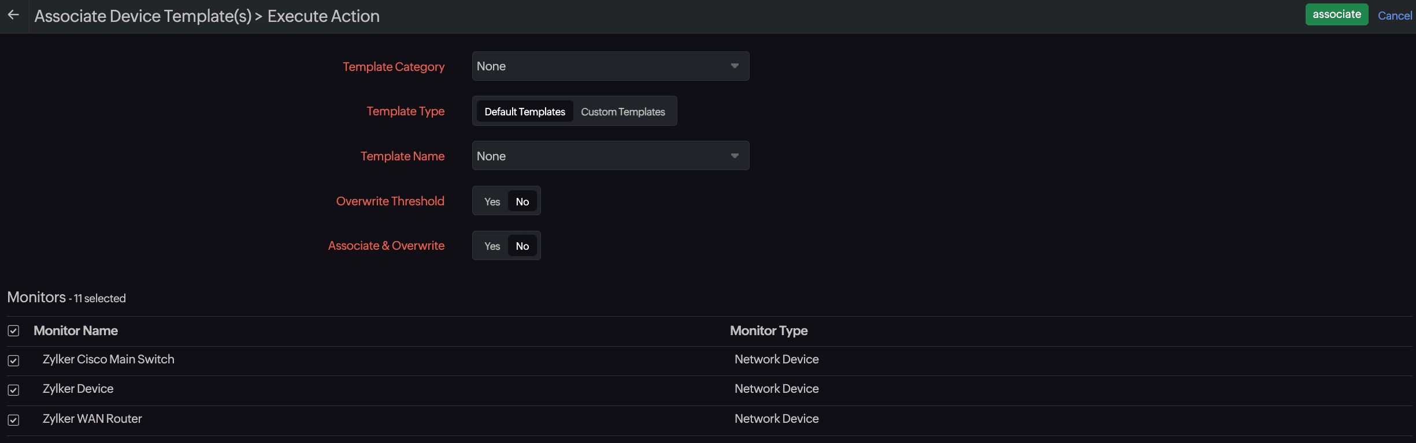The image size is (1416, 443).
Task: Click the green associate button
Action: pos(1336,14)
